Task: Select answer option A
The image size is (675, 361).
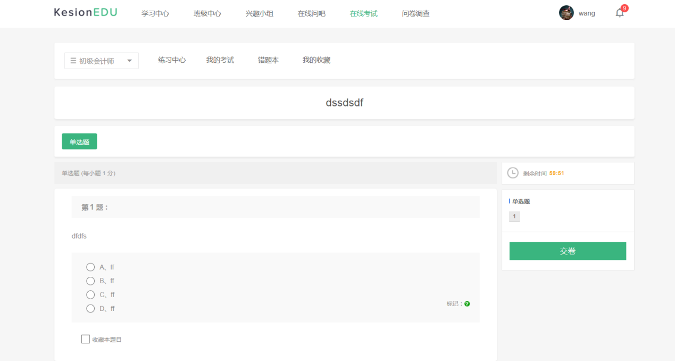Action: point(90,267)
